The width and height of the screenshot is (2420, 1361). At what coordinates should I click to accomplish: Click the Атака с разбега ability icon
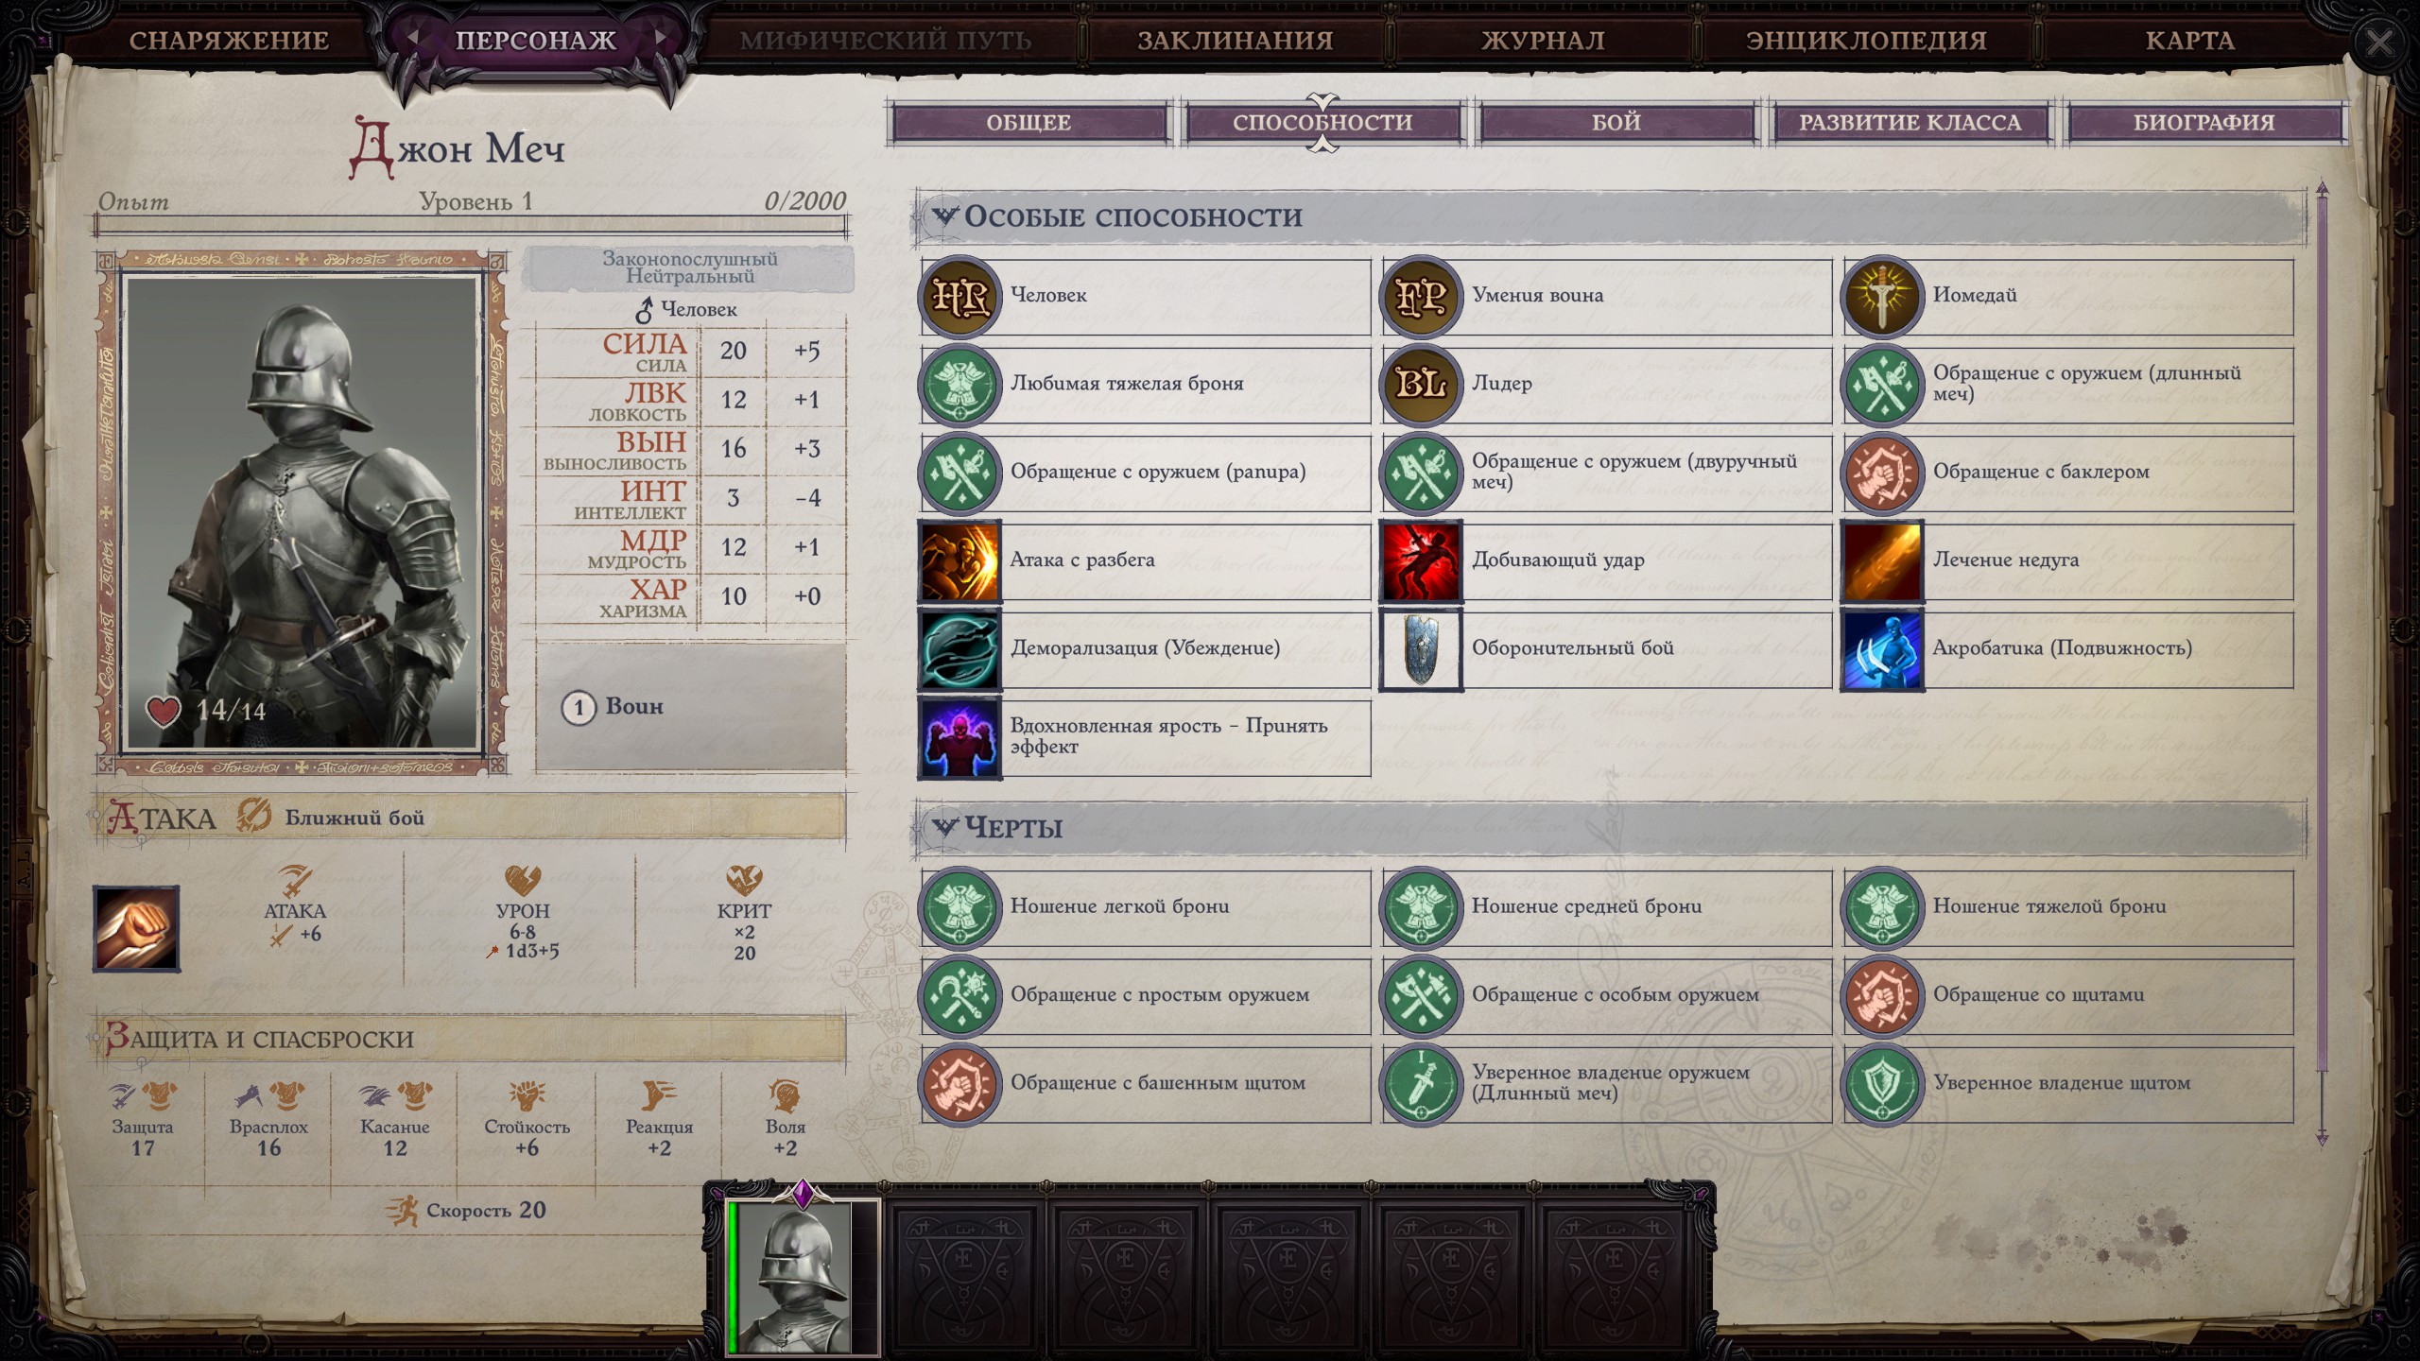click(x=959, y=560)
